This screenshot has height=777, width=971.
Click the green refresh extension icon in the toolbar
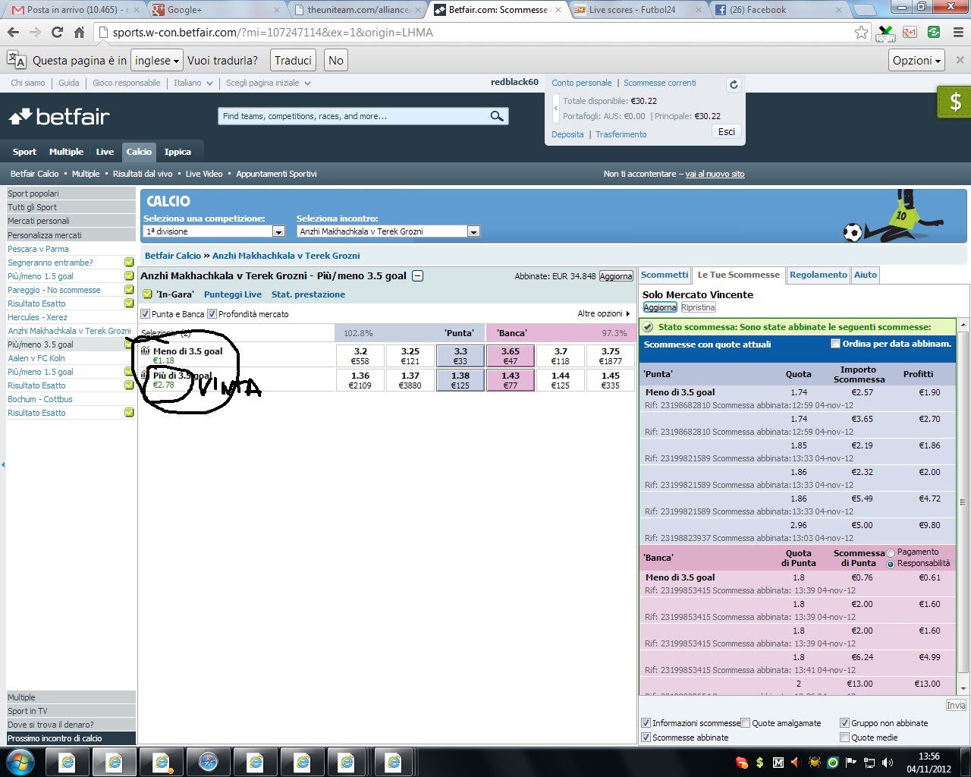[934, 33]
